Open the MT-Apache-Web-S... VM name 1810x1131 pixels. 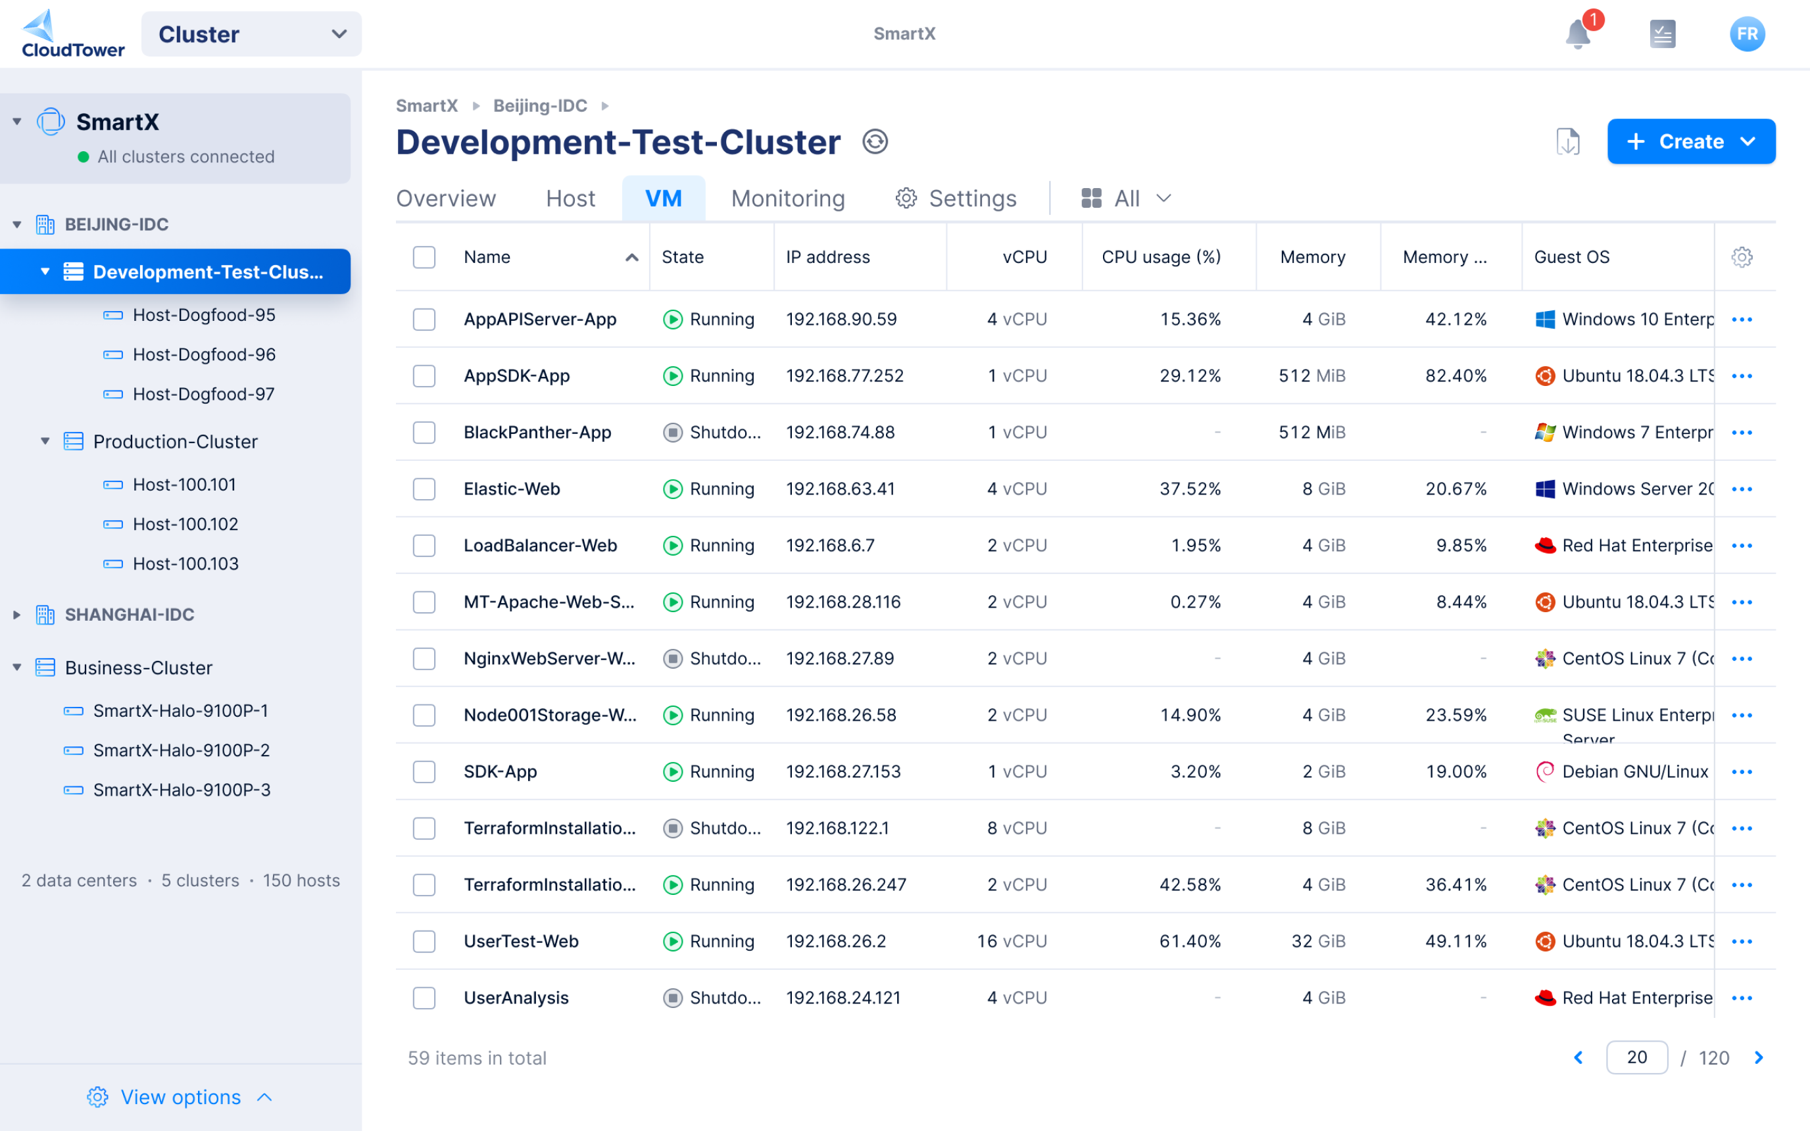pyautogui.click(x=549, y=602)
